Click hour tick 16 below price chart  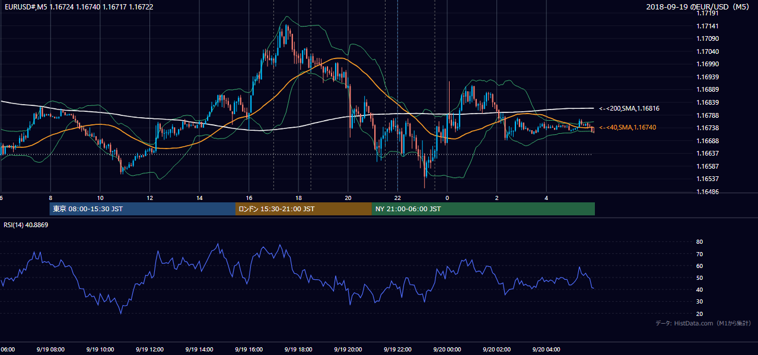249,198
